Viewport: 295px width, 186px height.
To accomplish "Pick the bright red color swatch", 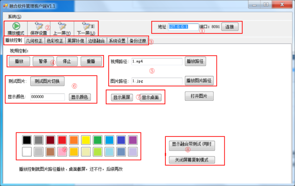I will click(62, 140).
